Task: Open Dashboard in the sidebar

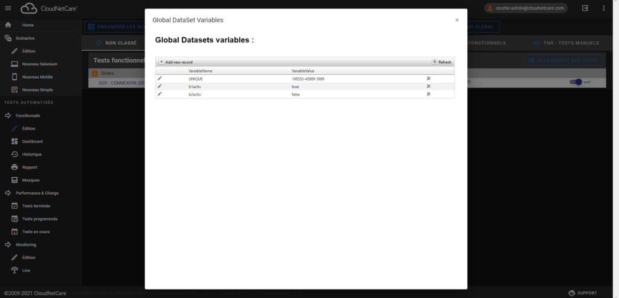Action: [32, 141]
